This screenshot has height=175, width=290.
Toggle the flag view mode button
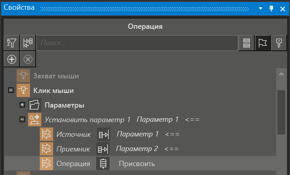(262, 43)
